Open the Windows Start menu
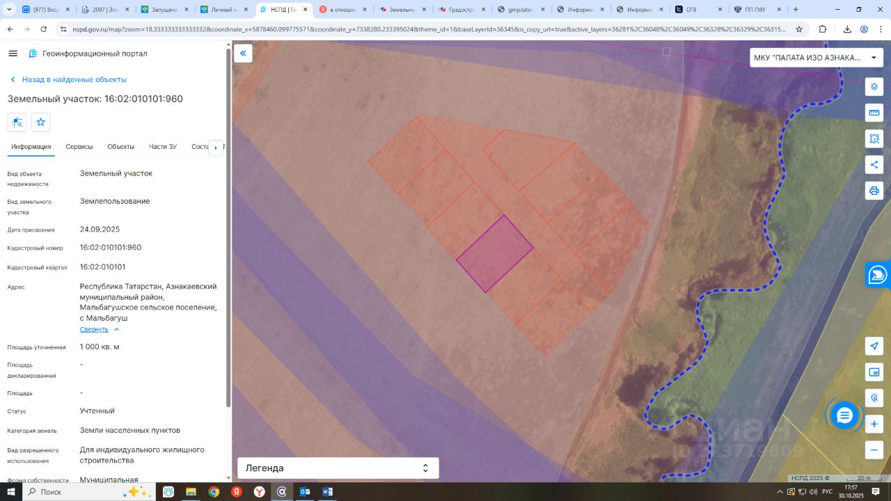The width and height of the screenshot is (891, 501). tap(11, 492)
